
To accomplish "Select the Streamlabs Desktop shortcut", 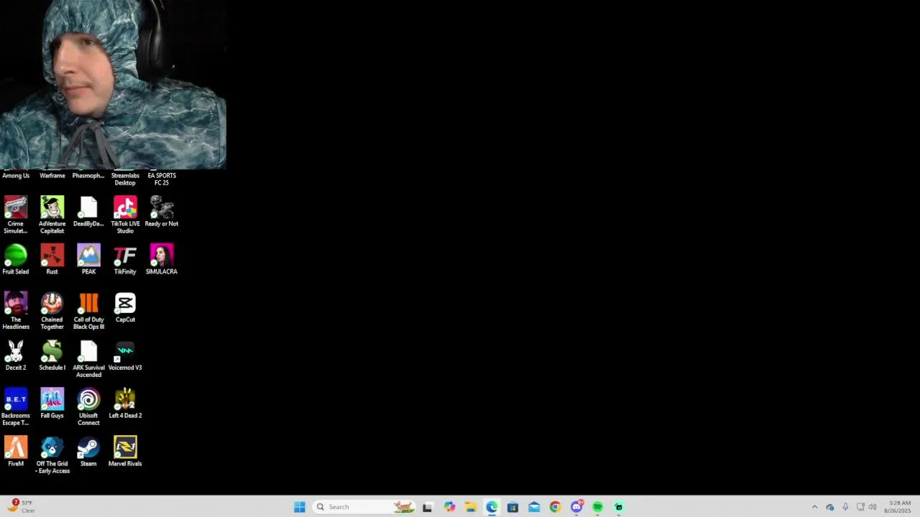I will pos(125,178).
